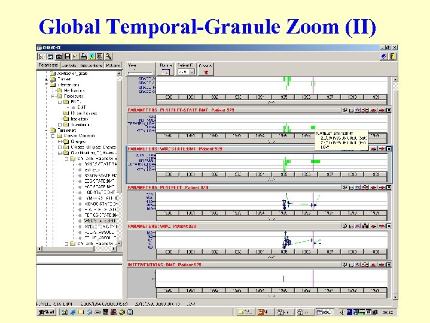Click main panel scrollbar up arrow

pos(395,80)
